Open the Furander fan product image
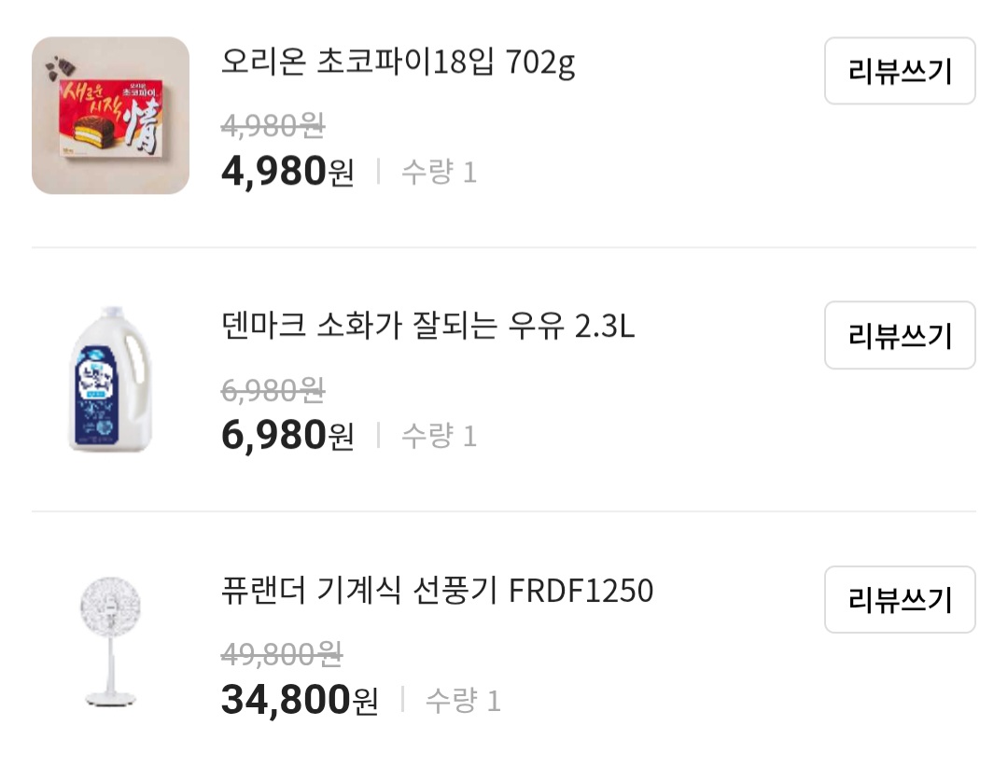This screenshot has width=1008, height=781. [110, 642]
